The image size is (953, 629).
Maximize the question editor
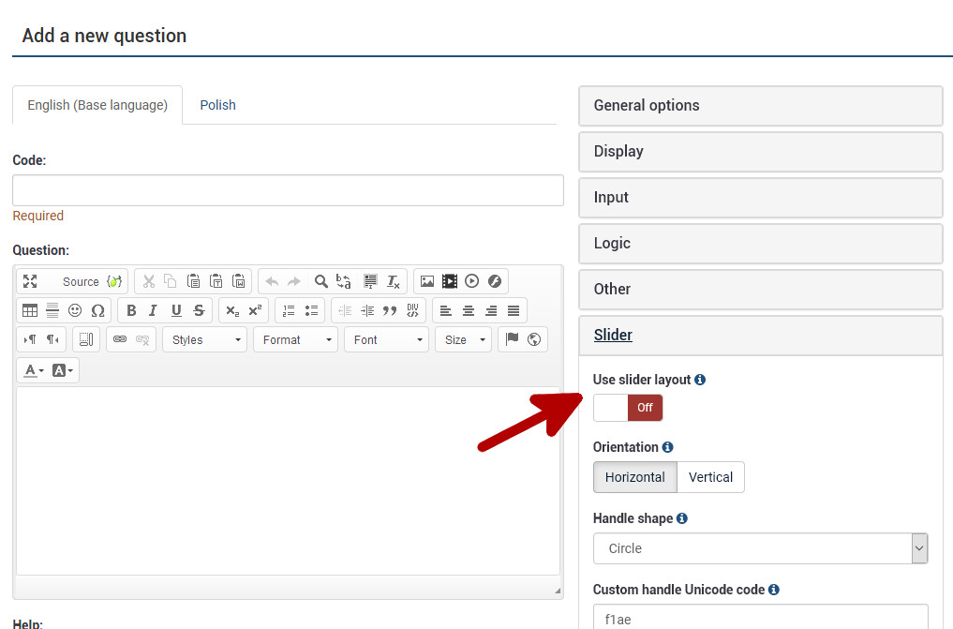[30, 281]
